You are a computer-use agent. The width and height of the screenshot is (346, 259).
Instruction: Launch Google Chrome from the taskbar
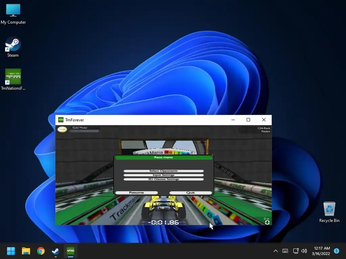click(41, 251)
